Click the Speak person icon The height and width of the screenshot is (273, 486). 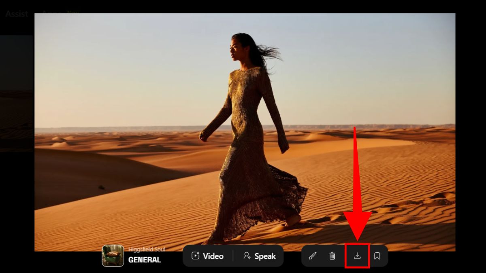247,256
